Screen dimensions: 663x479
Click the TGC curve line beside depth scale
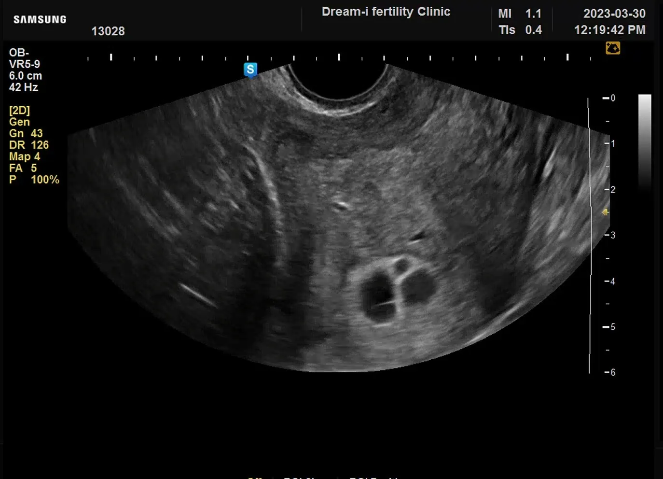tap(589, 236)
